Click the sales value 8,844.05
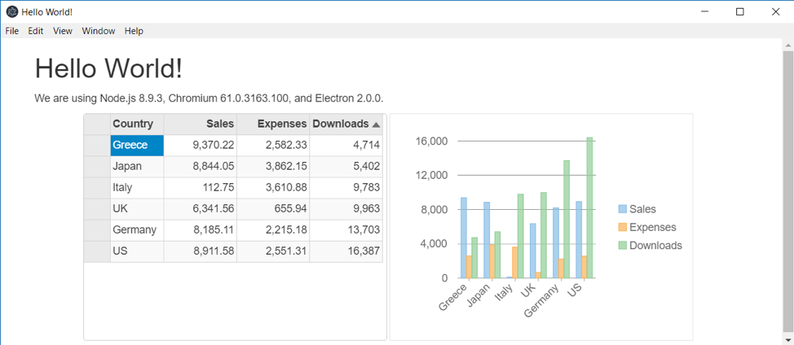The width and height of the screenshot is (794, 345). tap(200, 167)
